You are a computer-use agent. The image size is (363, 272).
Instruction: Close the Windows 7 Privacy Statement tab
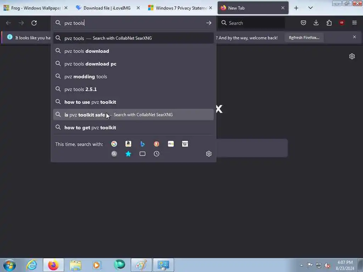point(211,8)
